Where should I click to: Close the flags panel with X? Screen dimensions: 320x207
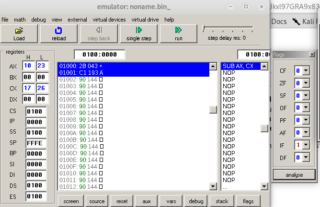(x=312, y=55)
